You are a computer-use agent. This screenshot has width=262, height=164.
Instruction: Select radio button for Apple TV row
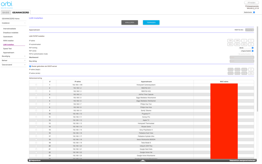[36, 120]
